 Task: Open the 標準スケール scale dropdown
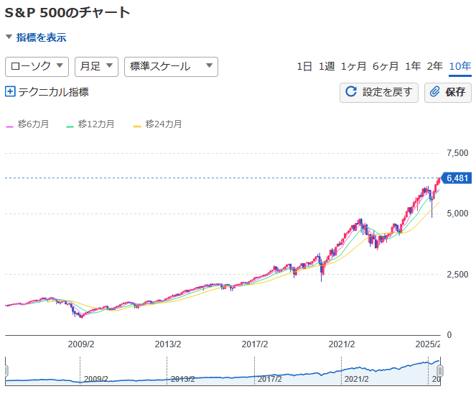(x=171, y=66)
